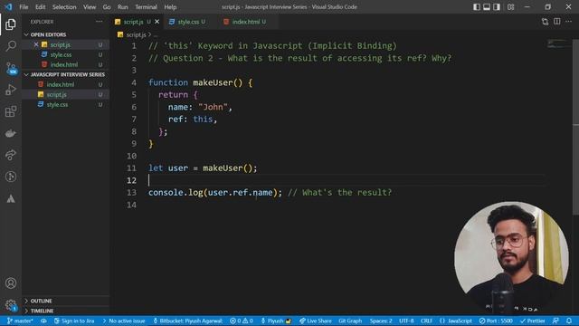The width and height of the screenshot is (579, 326).
Task: Open the Edit menu
Action: point(40,6)
